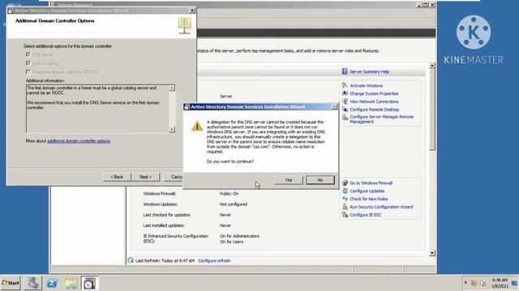Show hidden icons arrow in system tray

pyautogui.click(x=465, y=283)
